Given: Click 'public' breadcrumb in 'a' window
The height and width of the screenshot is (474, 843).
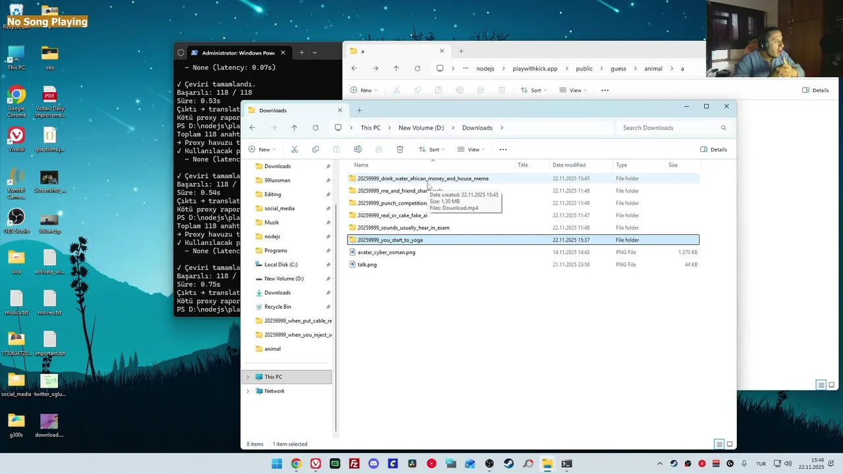Looking at the screenshot, I should point(584,68).
